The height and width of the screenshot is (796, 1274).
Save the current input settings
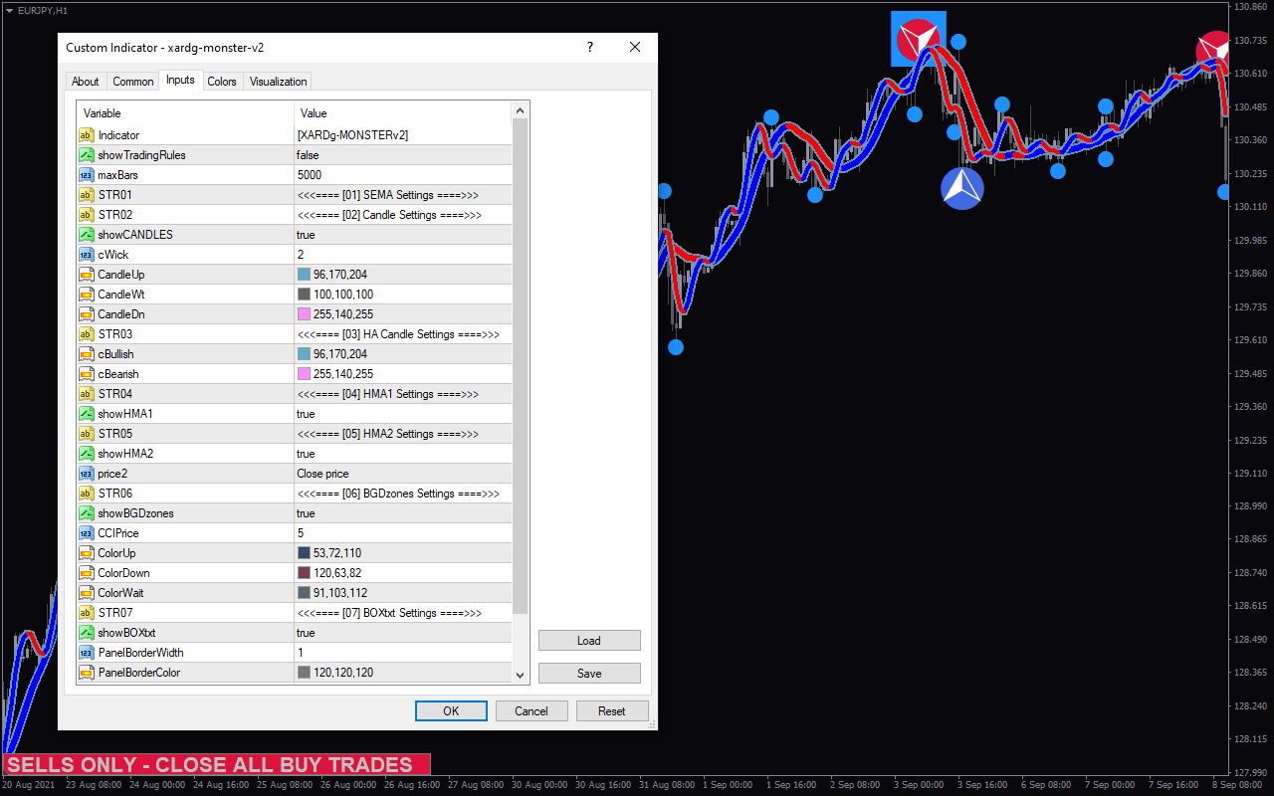[589, 673]
